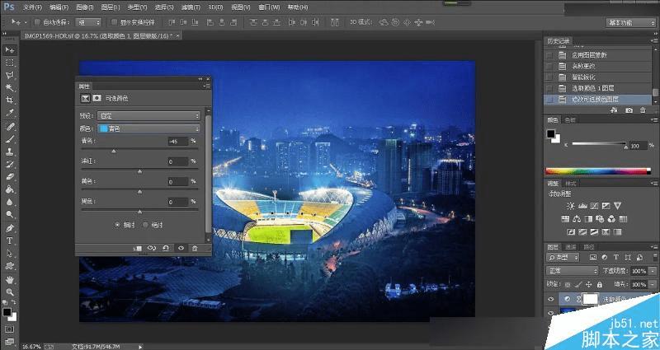660x350 pixels.
Task: Click the layer mask icon in Properties header
Action: click(97, 98)
